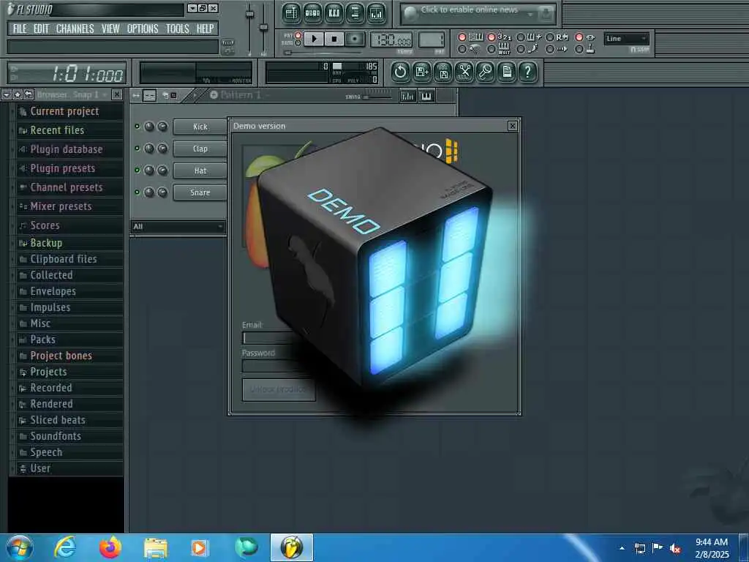The height and width of the screenshot is (562, 749).
Task: Toggle typing keyboard to piano LED
Action: [462, 37]
